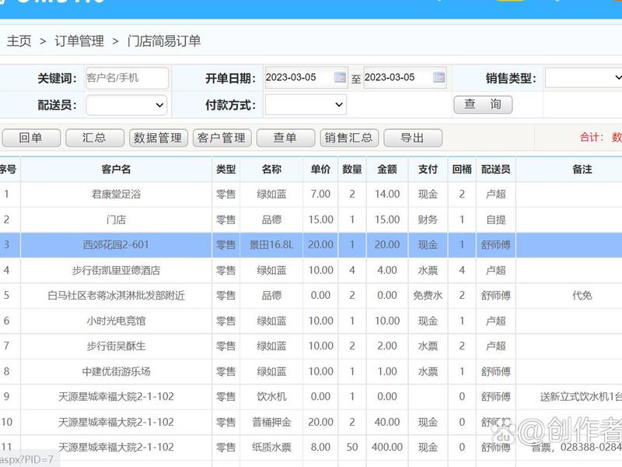Click the 金额 column header
622x467 pixels.
[387, 169]
